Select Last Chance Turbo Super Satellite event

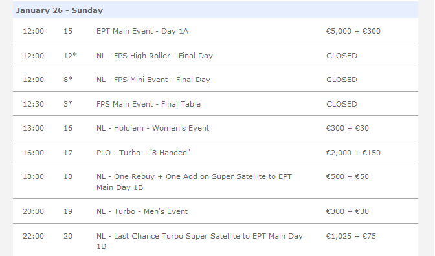pos(200,241)
